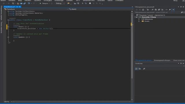The width and height of the screenshot is (185, 104).
Task: Open the Панель элементов side tab
Action: pos(1,27)
